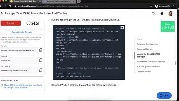Click the password field value

click(x=6, y=61)
